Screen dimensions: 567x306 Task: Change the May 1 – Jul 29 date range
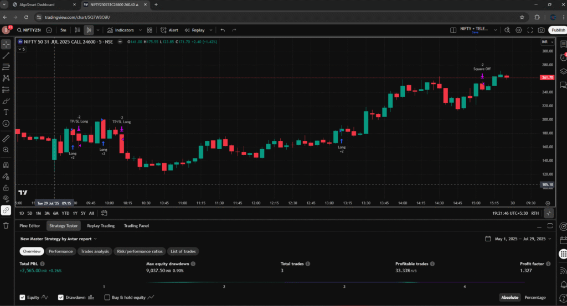click(518, 239)
